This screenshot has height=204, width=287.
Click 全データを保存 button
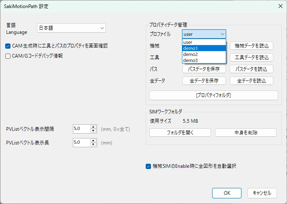pyautogui.click(x=204, y=81)
